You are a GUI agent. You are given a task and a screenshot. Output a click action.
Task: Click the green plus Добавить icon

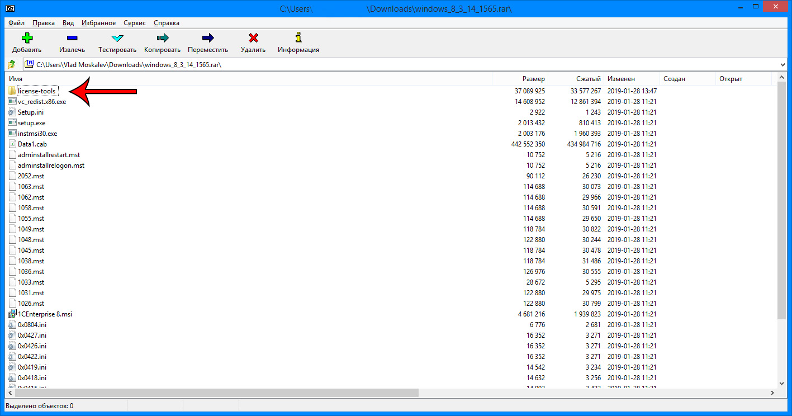[x=27, y=38]
